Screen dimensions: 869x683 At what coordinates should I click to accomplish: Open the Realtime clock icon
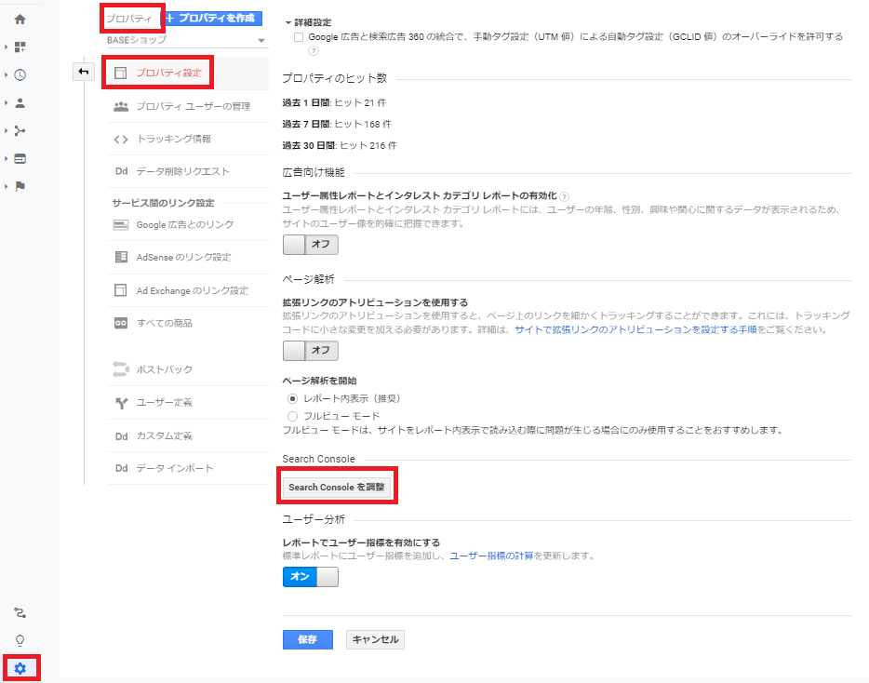[x=20, y=74]
